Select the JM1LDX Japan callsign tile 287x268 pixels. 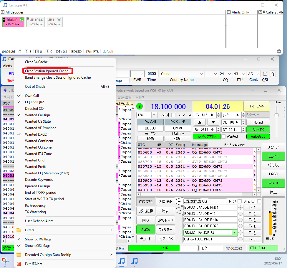[x=55, y=22]
